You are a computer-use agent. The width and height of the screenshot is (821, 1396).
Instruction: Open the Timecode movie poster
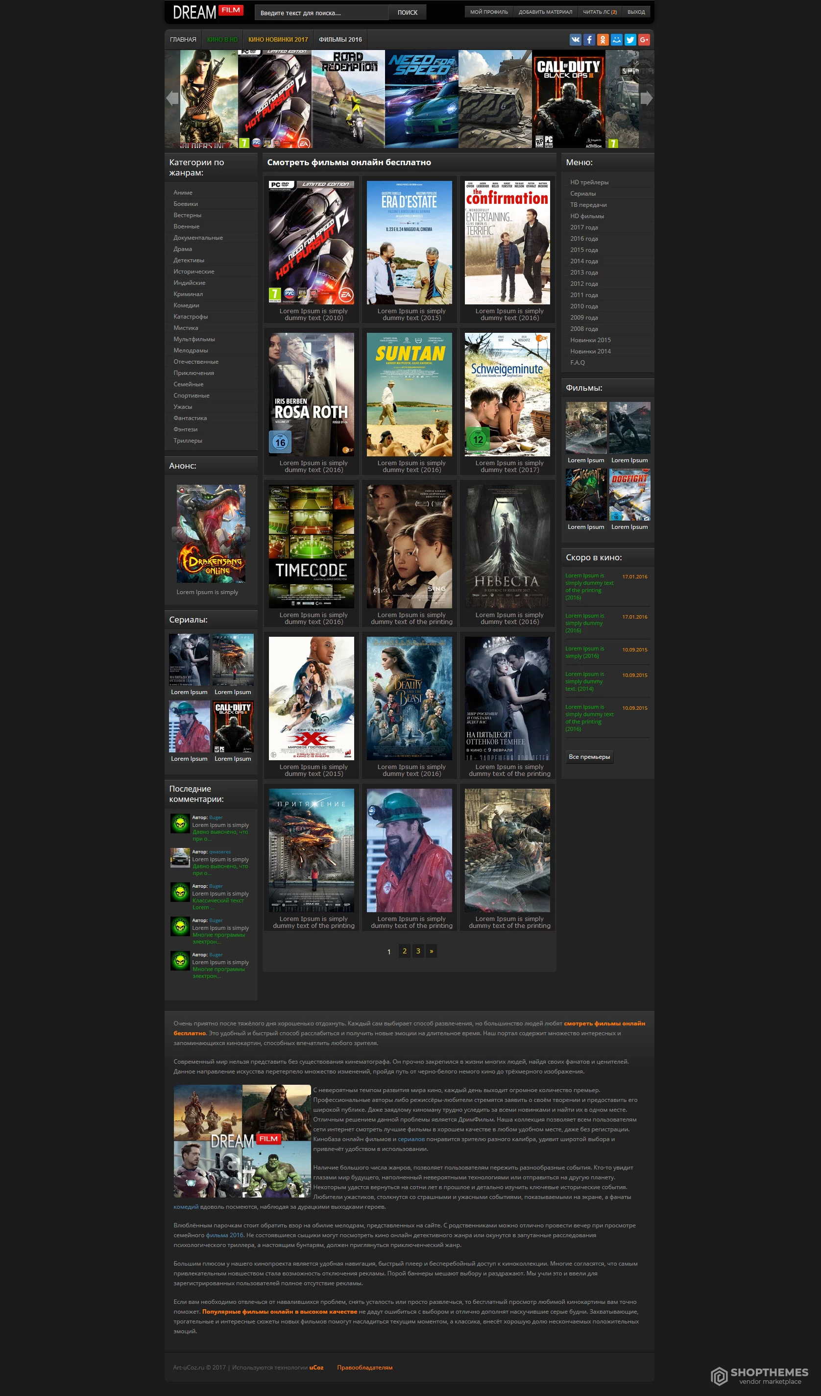click(311, 547)
